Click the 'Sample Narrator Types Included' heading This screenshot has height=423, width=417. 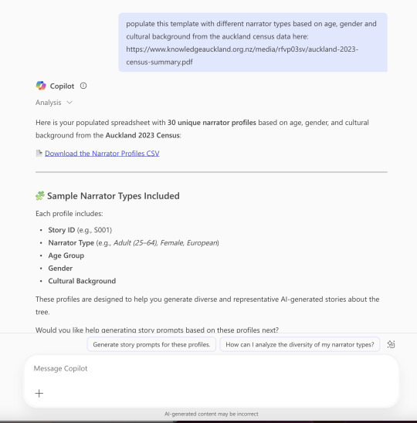(114, 196)
